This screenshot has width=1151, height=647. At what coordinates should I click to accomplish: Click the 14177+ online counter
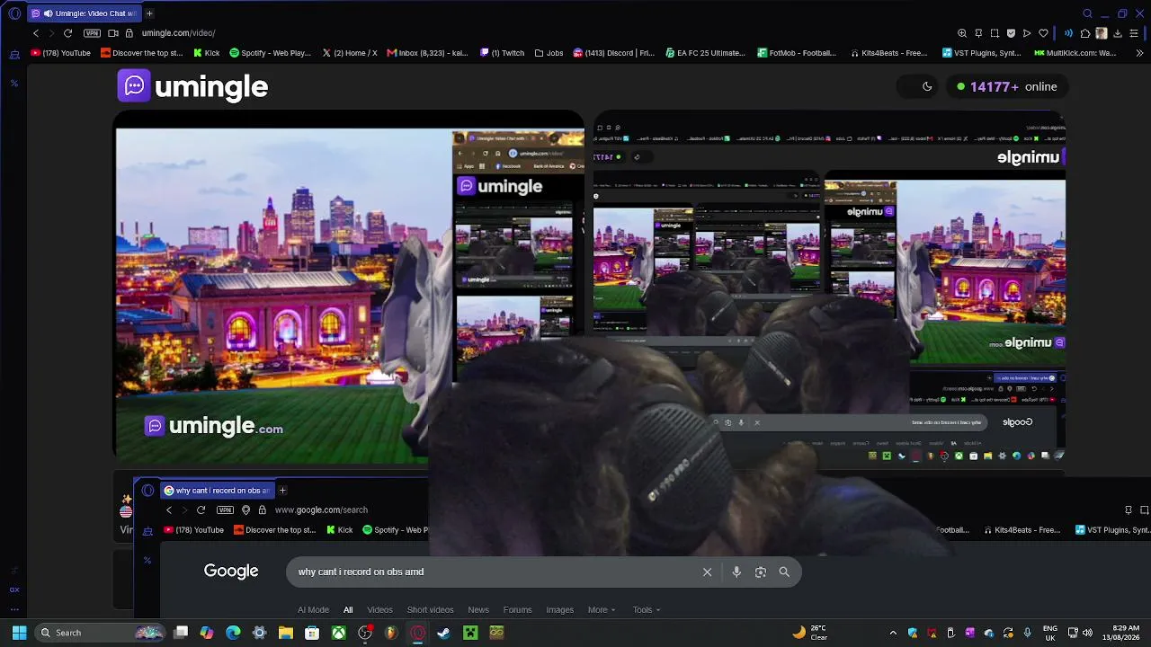point(1006,86)
